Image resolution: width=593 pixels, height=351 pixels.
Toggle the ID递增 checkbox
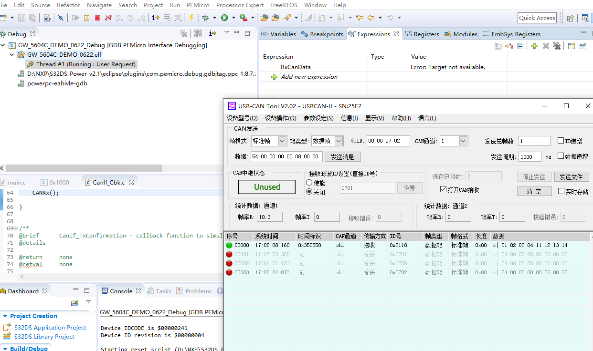tap(561, 141)
